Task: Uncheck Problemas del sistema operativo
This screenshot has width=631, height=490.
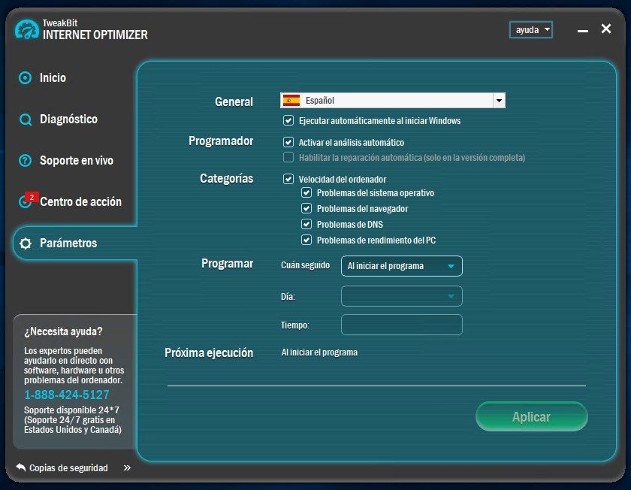Action: [306, 192]
